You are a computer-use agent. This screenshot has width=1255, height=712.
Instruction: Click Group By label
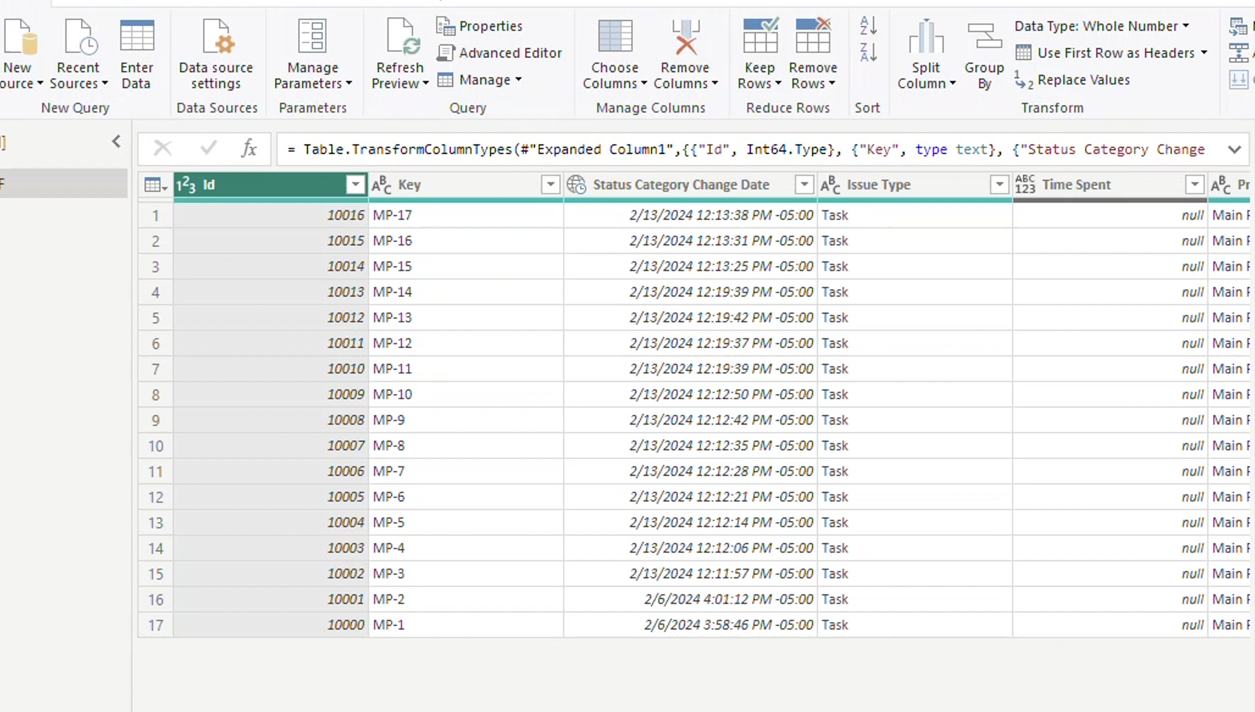click(x=984, y=75)
